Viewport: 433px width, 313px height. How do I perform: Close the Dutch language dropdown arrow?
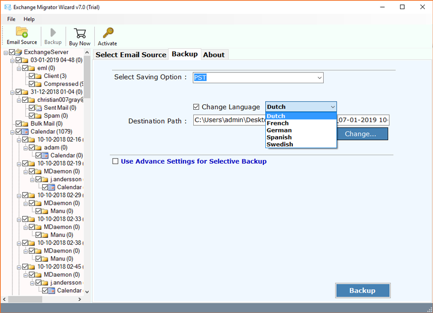click(x=333, y=106)
